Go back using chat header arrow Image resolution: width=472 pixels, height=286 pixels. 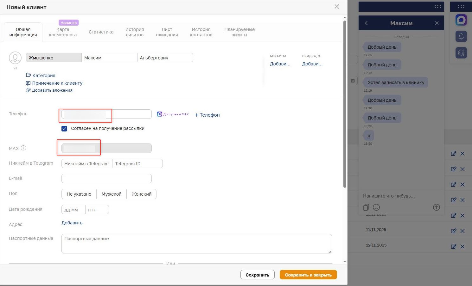[x=366, y=23]
